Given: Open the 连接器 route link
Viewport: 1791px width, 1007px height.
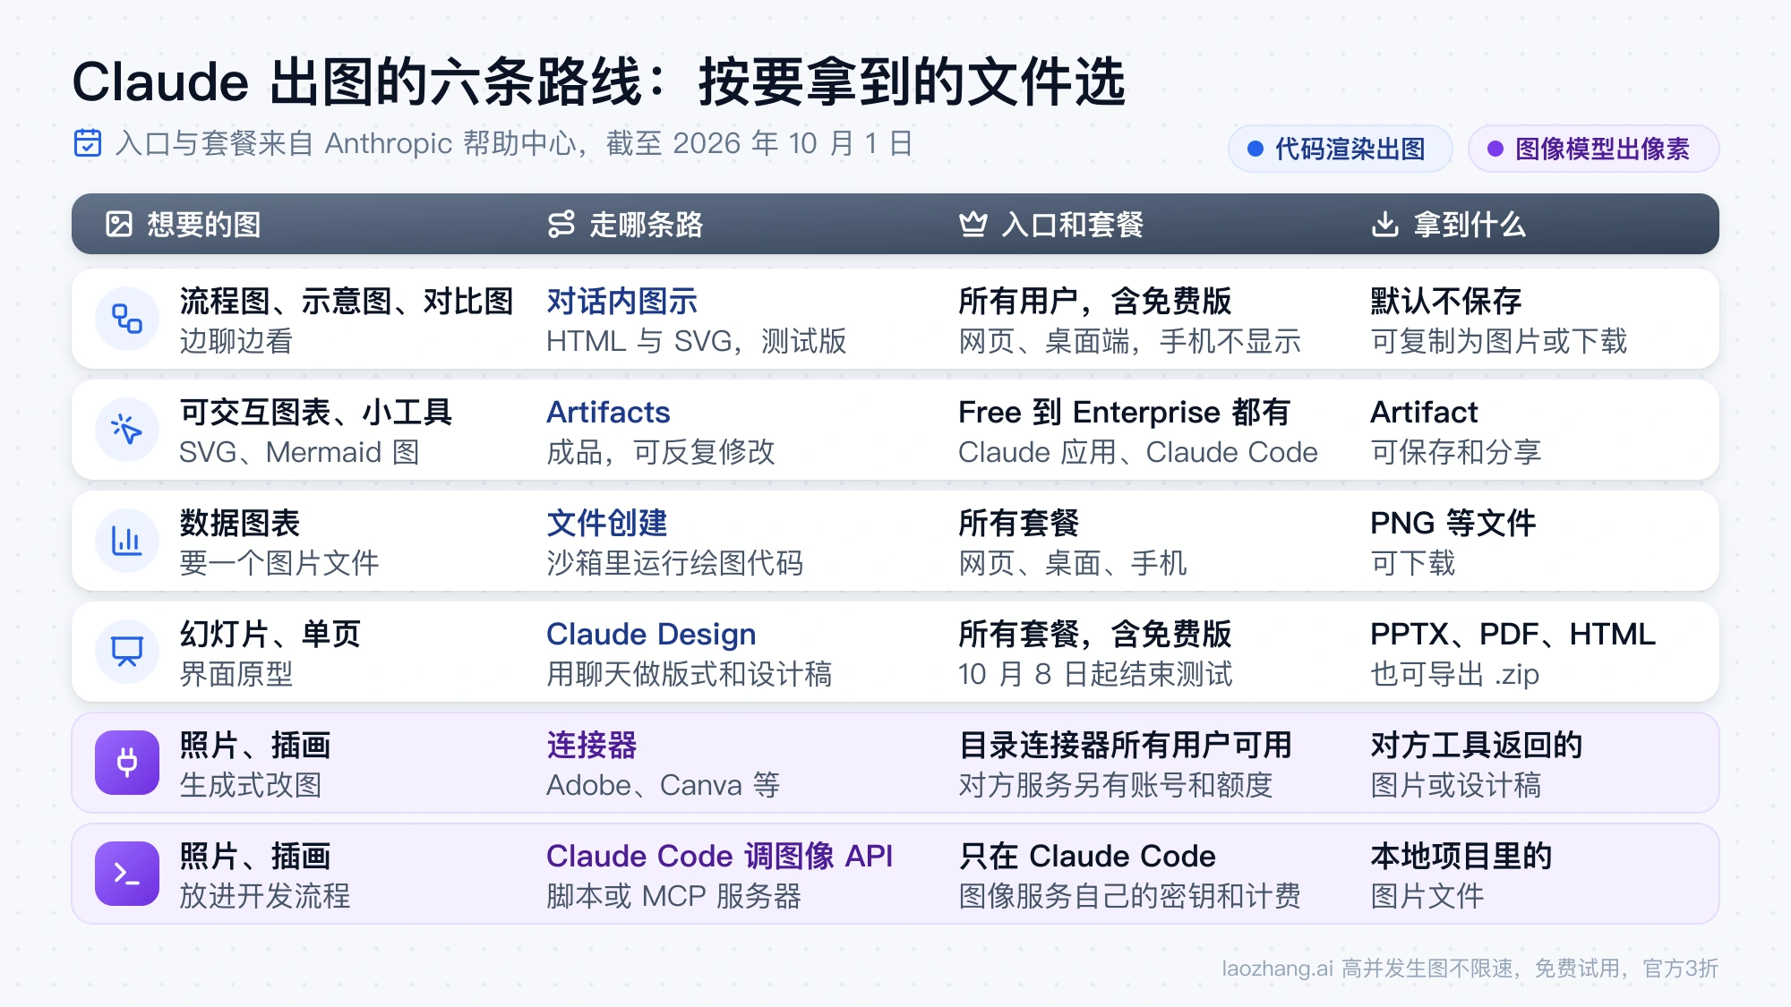Looking at the screenshot, I should [592, 746].
